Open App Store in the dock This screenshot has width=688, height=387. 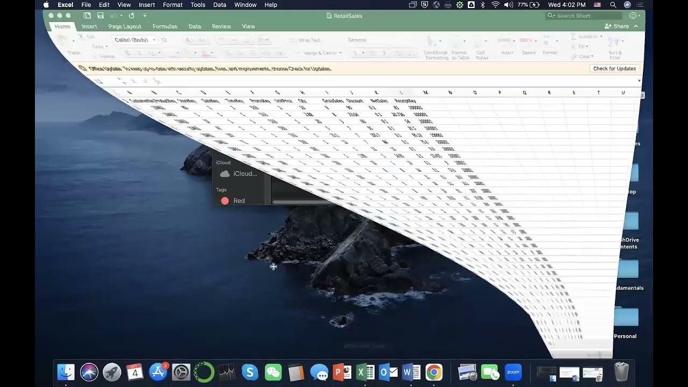click(x=158, y=372)
